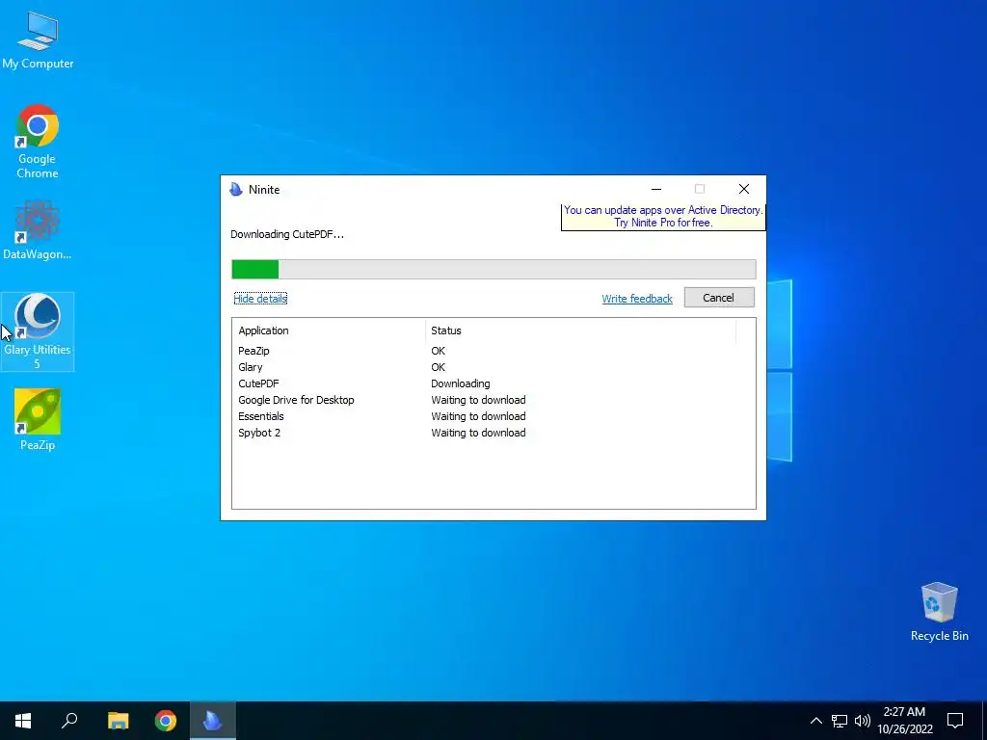
Task: Click the Hide details link
Action: (x=260, y=299)
